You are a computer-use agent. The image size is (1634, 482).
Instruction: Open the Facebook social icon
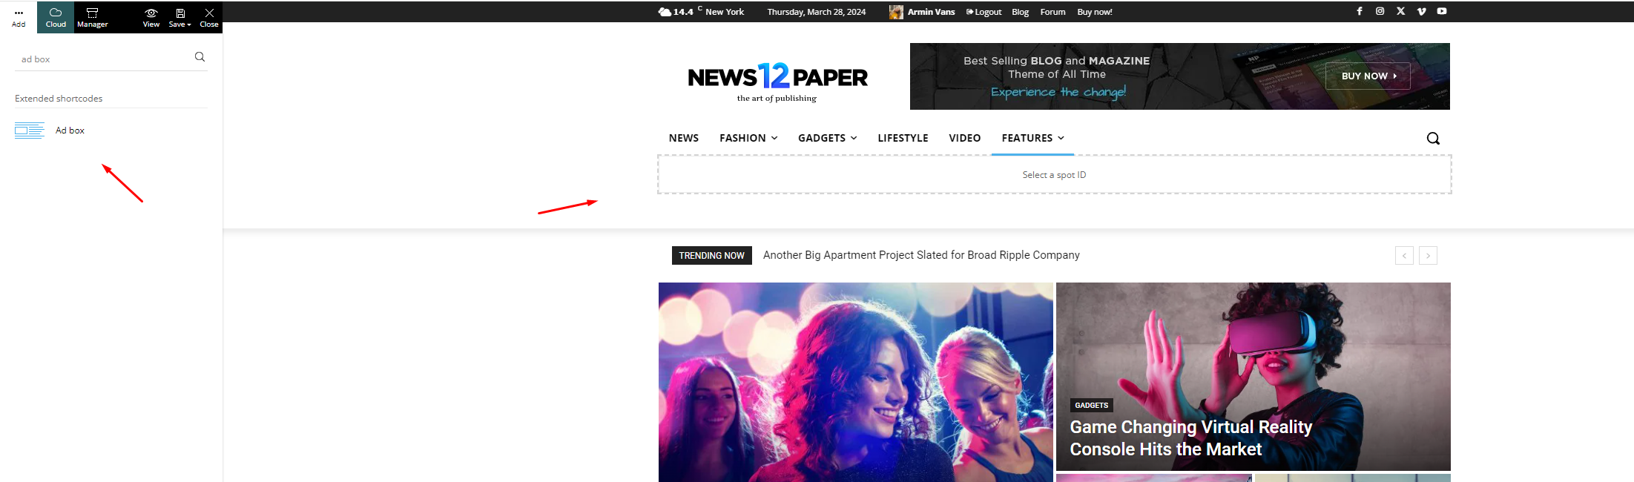pos(1360,11)
